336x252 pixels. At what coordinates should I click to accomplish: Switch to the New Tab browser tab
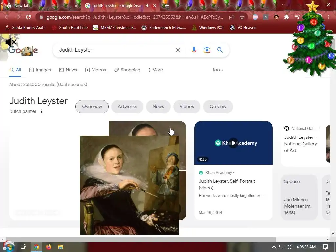tap(41, 6)
